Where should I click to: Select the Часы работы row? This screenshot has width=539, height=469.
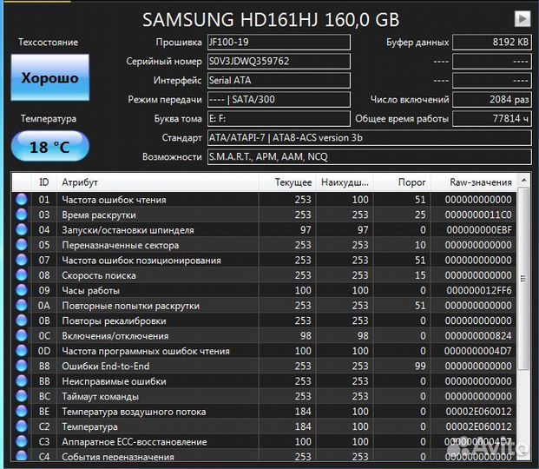264,290
